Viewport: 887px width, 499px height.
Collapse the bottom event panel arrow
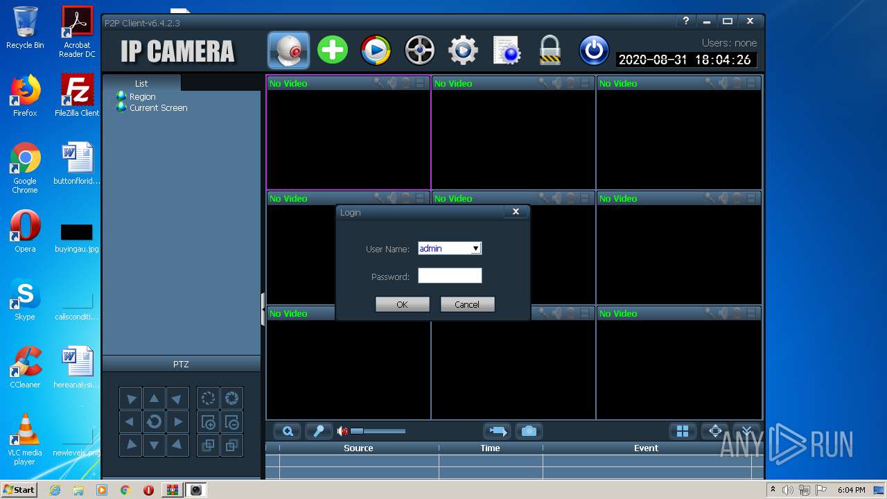(x=747, y=431)
